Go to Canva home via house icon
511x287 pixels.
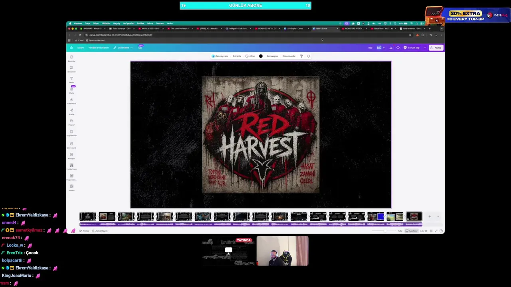(x=71, y=48)
